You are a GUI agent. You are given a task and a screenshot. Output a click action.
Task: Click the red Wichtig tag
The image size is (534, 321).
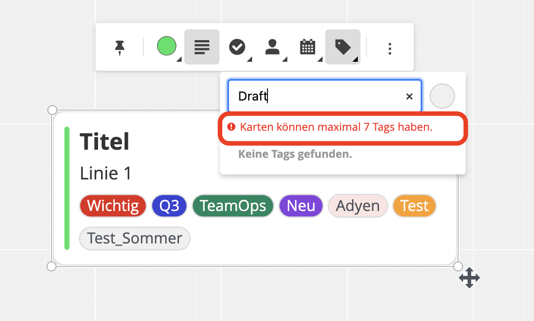pos(113,206)
